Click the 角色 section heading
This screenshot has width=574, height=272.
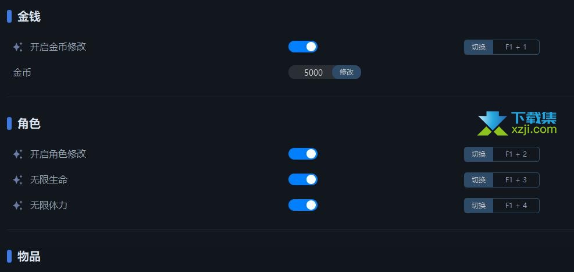[29, 123]
